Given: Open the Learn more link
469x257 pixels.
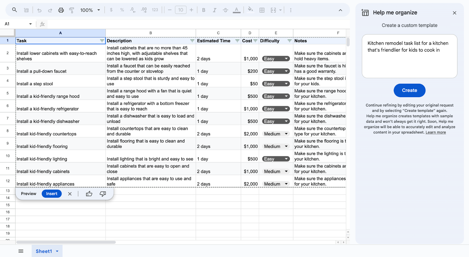Looking at the screenshot, I should click(x=436, y=132).
